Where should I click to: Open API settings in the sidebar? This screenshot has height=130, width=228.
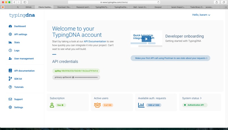pos(21,34)
